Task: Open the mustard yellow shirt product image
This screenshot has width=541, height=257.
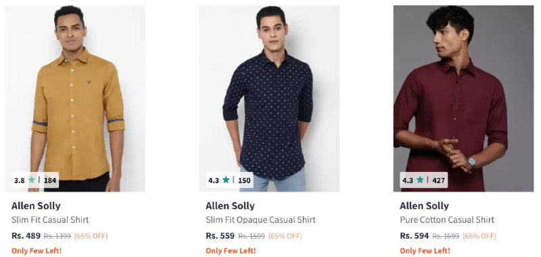Action: 75,98
